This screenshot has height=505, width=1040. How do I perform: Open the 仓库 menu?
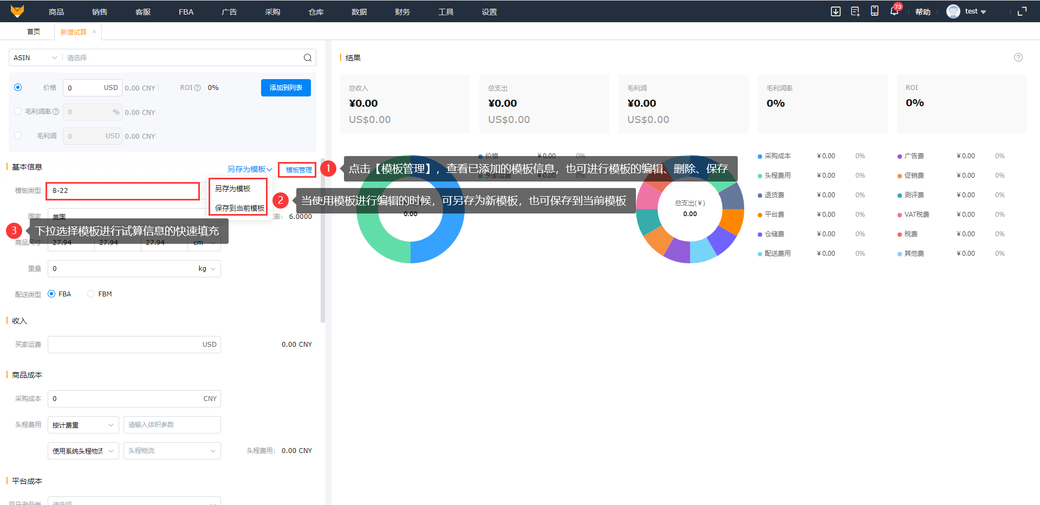[x=316, y=12]
